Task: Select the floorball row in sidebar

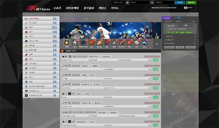Action: click(41, 50)
